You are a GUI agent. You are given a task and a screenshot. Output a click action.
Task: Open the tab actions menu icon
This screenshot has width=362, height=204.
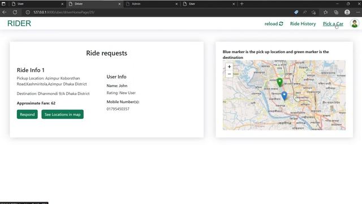tap(3, 4)
